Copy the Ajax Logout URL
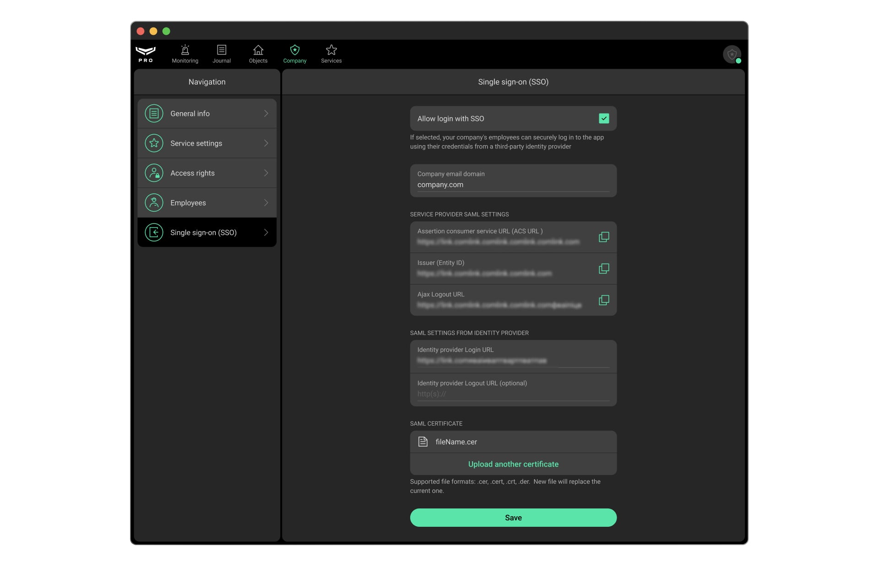 click(604, 300)
